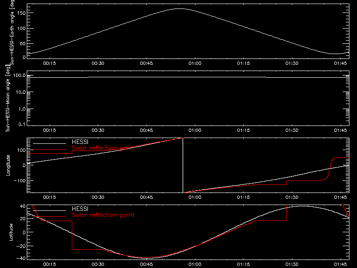Image resolution: width=357 pixels, height=268 pixels.
Task: Click 01:30 time label under Longitude plot
Action: (292, 197)
